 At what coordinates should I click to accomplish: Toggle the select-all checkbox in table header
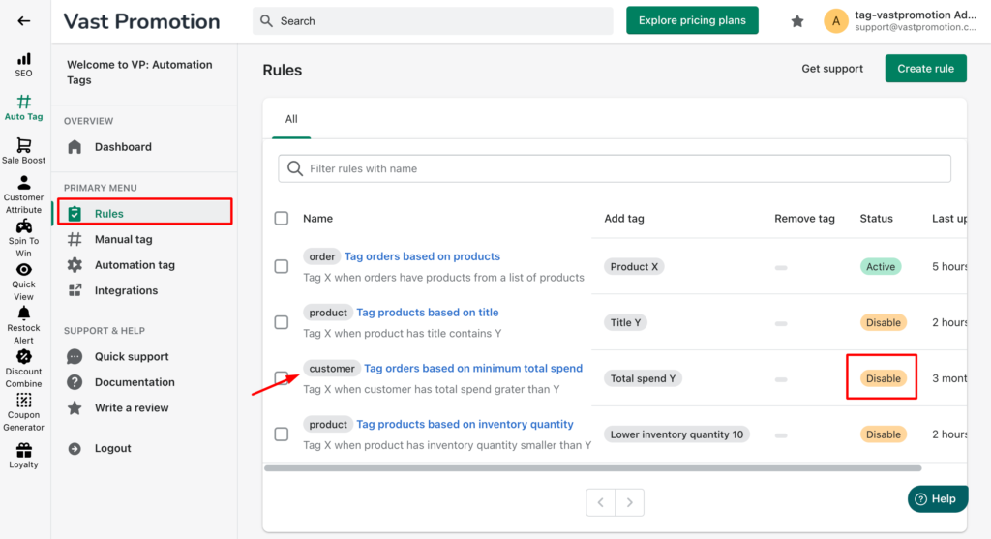pos(282,219)
